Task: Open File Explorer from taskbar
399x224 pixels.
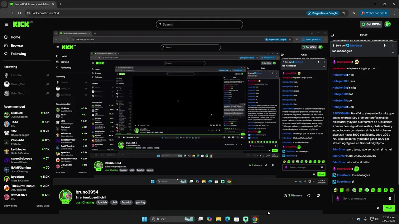Action: point(218,219)
